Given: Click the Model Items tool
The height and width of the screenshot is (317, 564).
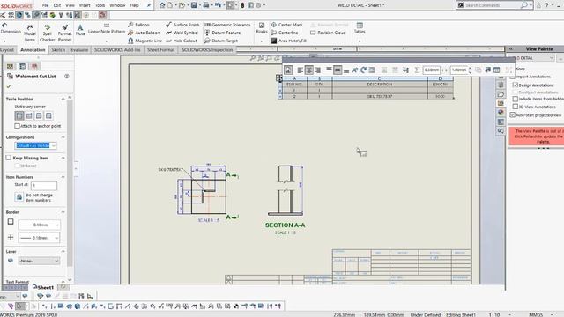Looking at the screenshot, I should point(30,33).
